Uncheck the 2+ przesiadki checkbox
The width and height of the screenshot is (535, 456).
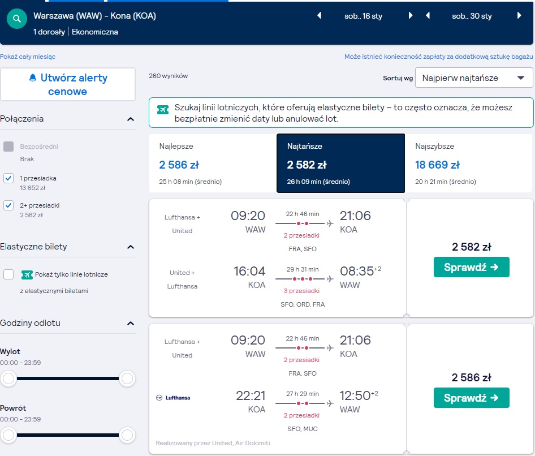coord(8,205)
